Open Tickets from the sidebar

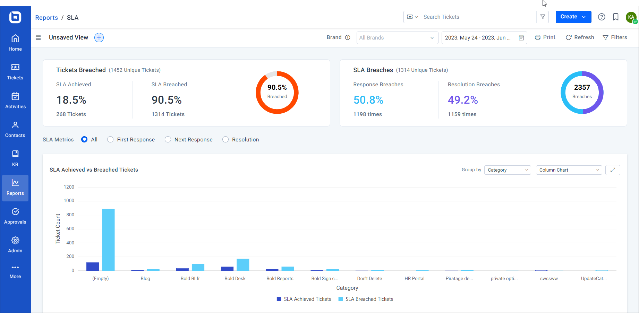pyautogui.click(x=15, y=72)
